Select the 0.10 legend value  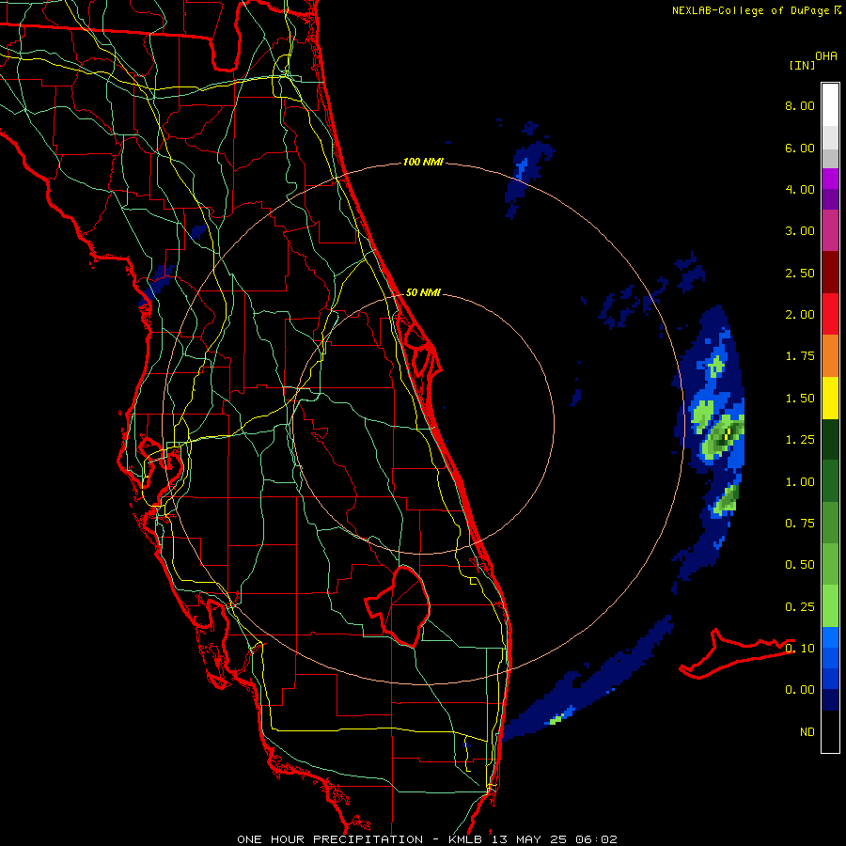(x=800, y=649)
